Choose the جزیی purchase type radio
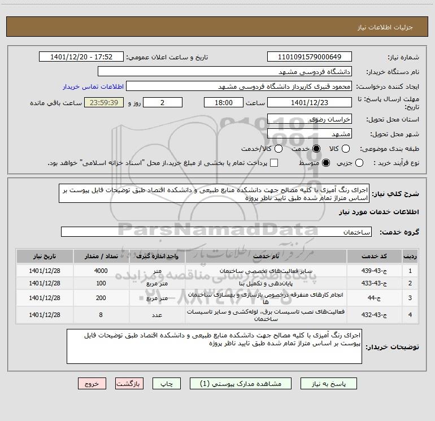The width and height of the screenshot is (435, 421). pyautogui.click(x=359, y=163)
